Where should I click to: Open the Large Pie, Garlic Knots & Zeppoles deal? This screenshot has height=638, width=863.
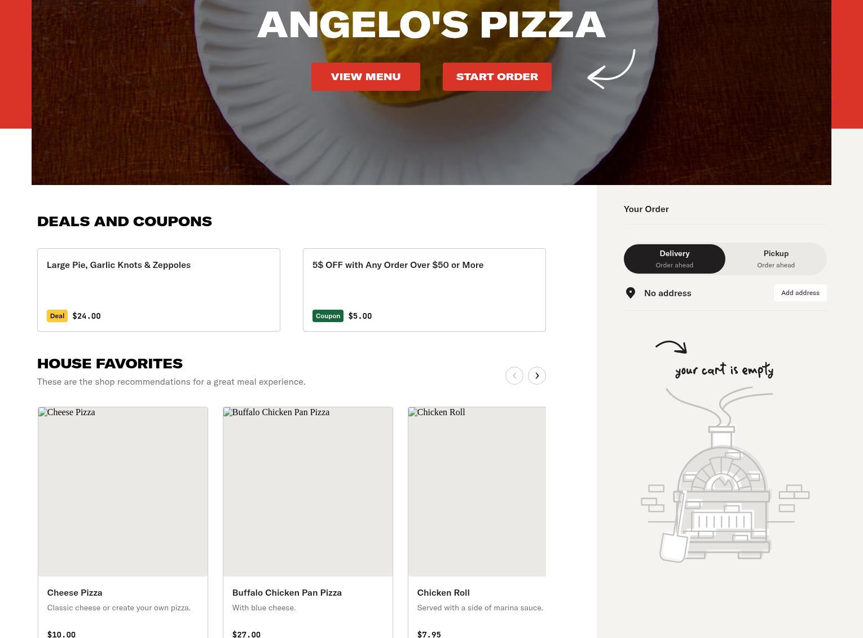pyautogui.click(x=158, y=290)
